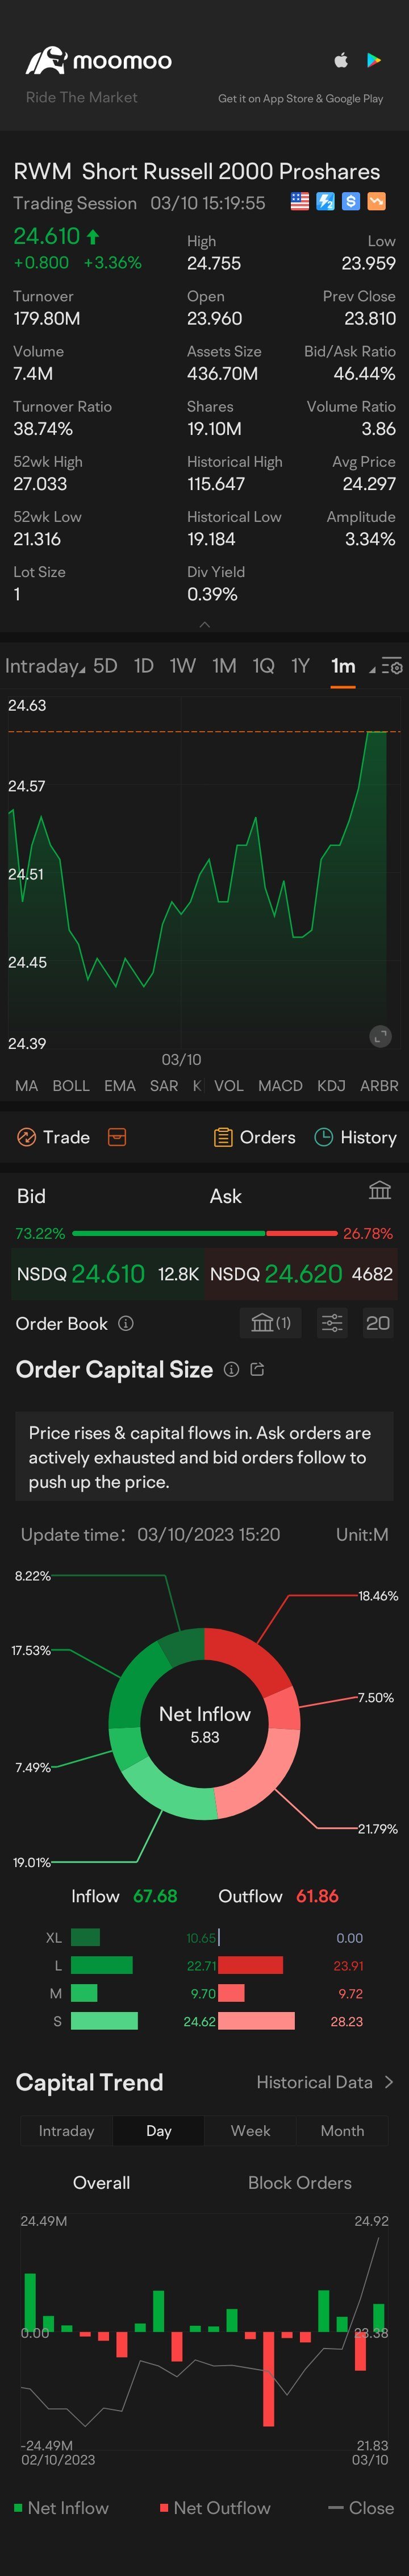Switch Capital Trend to Week tab
The height and width of the screenshot is (2576, 409).
(250, 2131)
